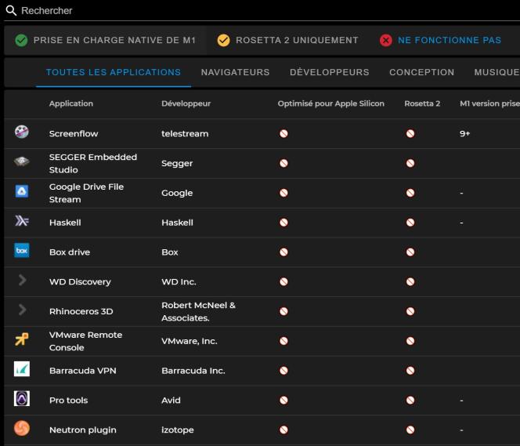Viewport: 520px width, 446px height.
Task: Sort by the Développeur column header
Action: [186, 103]
